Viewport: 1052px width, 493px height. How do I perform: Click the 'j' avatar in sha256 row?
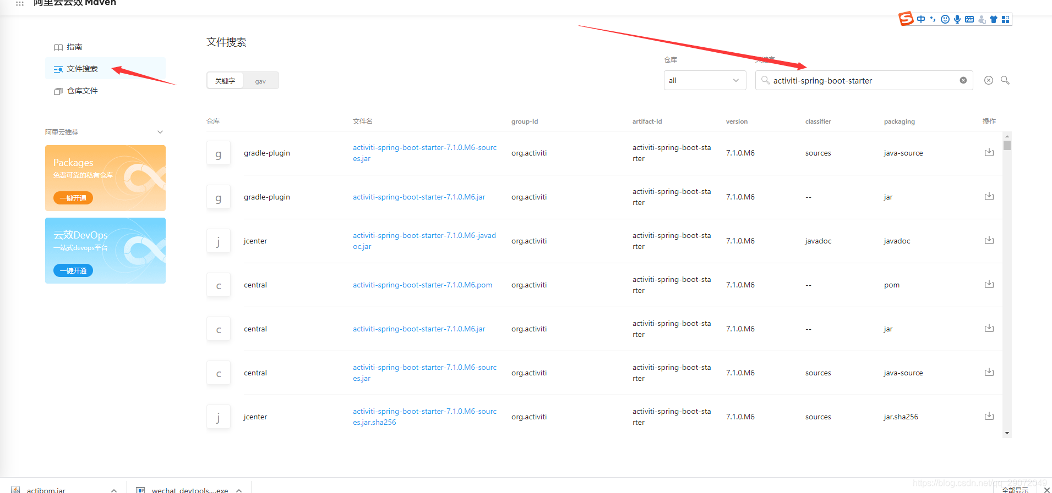pos(219,417)
